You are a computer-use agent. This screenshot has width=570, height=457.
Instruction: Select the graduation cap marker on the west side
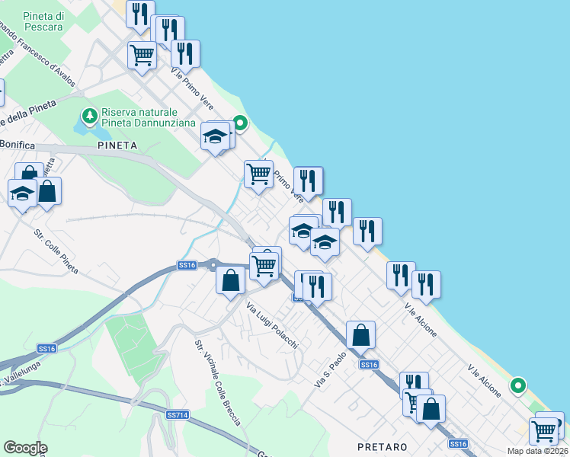pyautogui.click(x=23, y=196)
